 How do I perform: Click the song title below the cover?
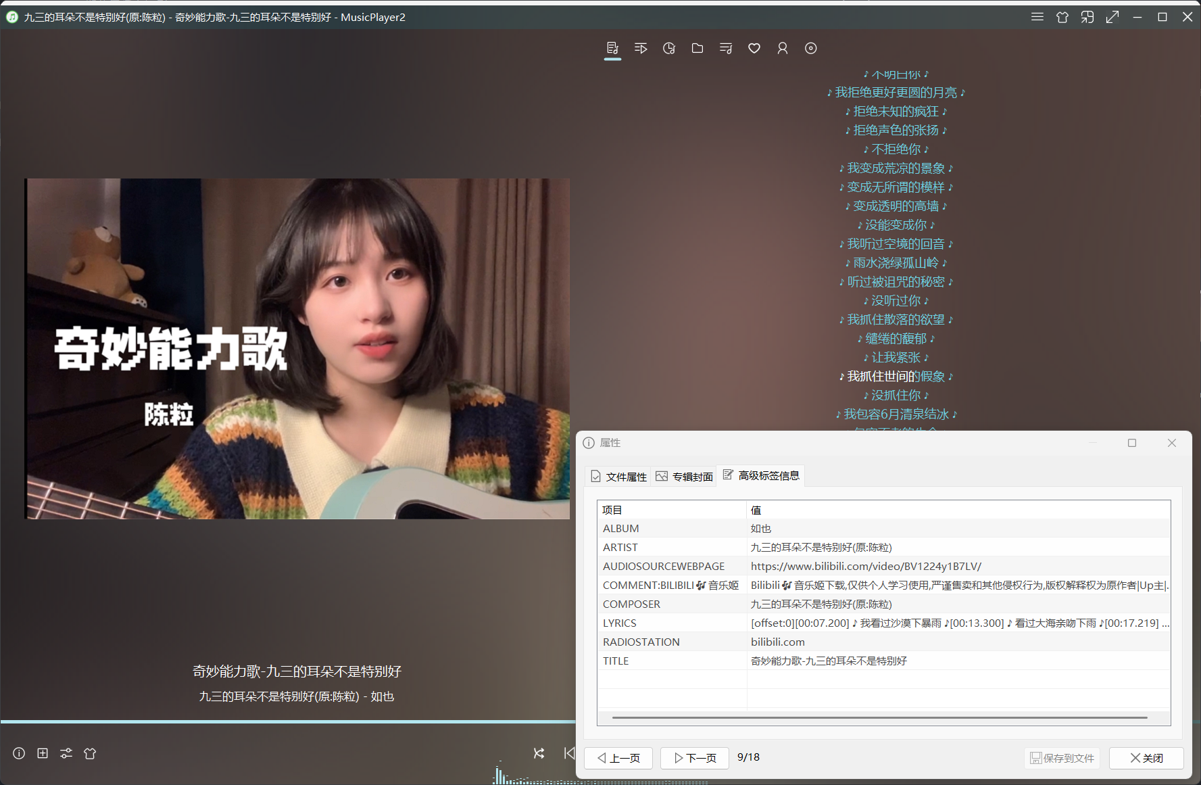[x=297, y=671]
